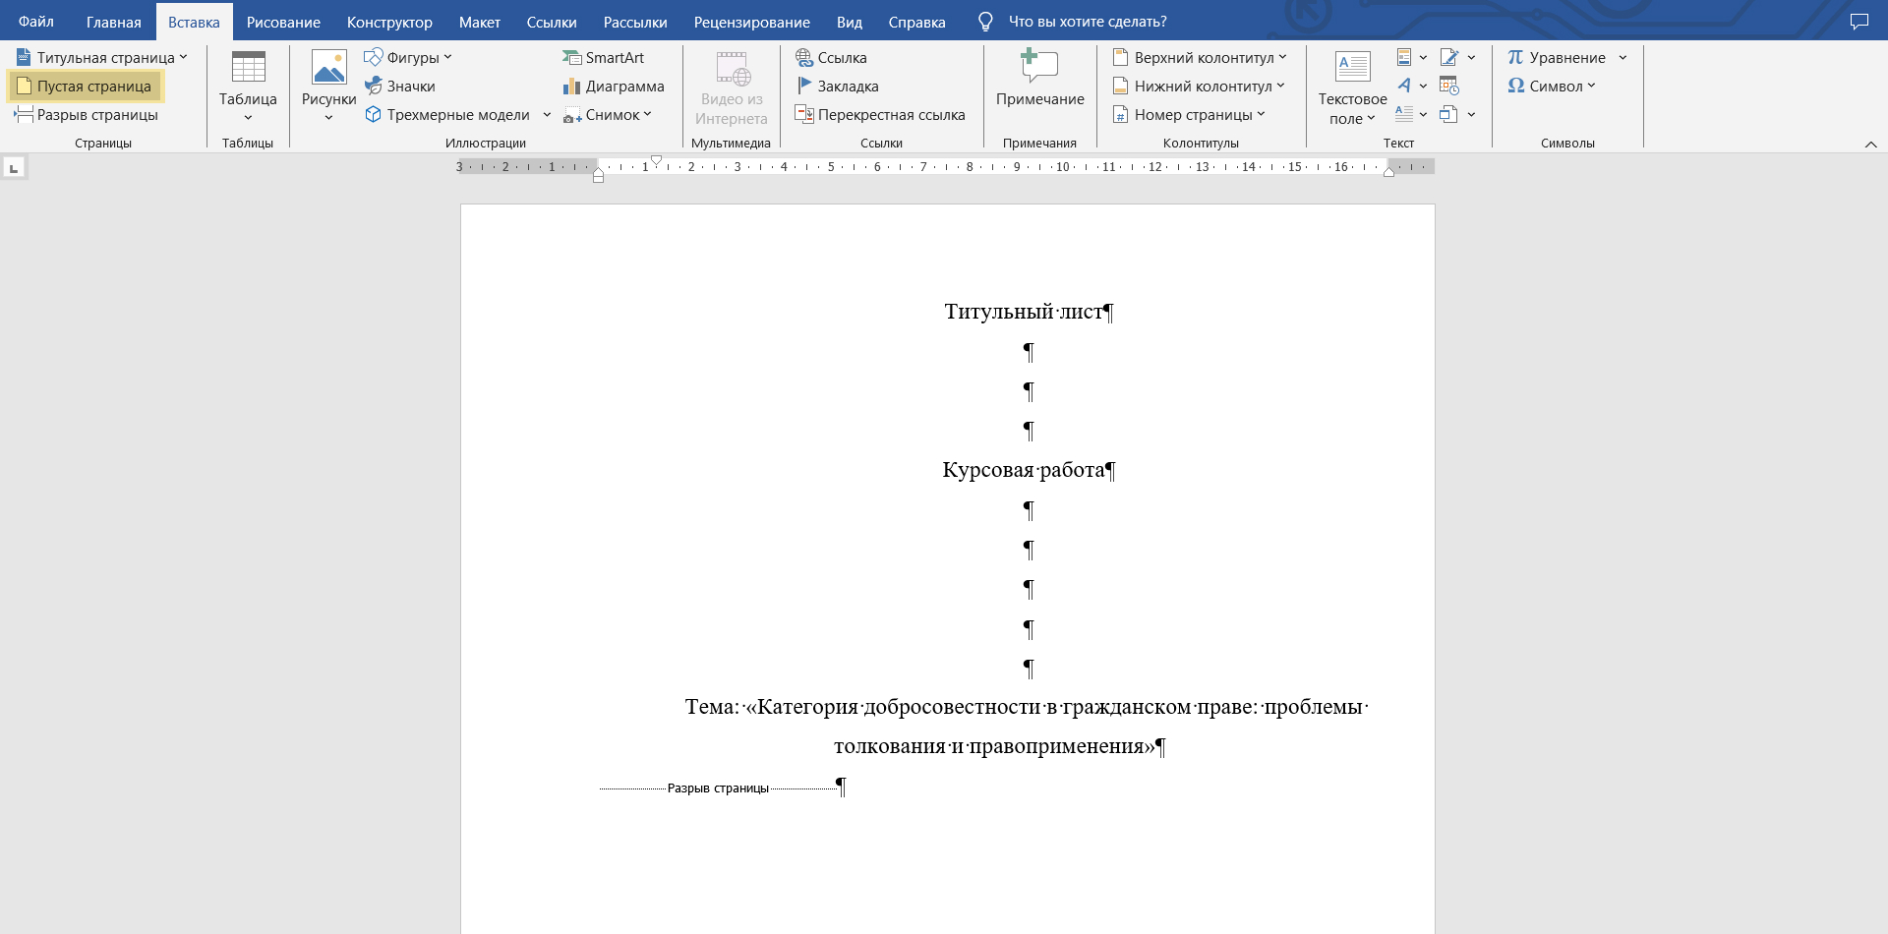Click the 'Тема: «Категория добросовестности' line

click(1027, 707)
